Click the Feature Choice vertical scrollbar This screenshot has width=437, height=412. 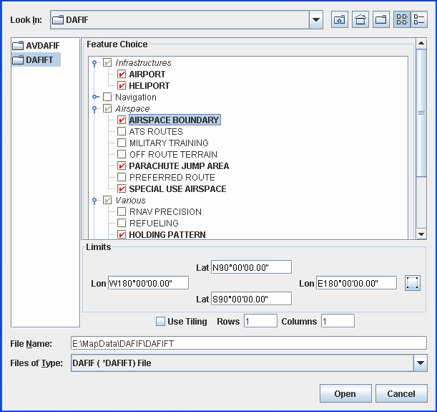[x=421, y=143]
